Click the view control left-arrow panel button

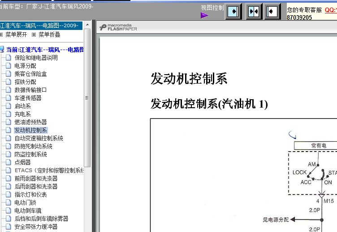coord(272,11)
